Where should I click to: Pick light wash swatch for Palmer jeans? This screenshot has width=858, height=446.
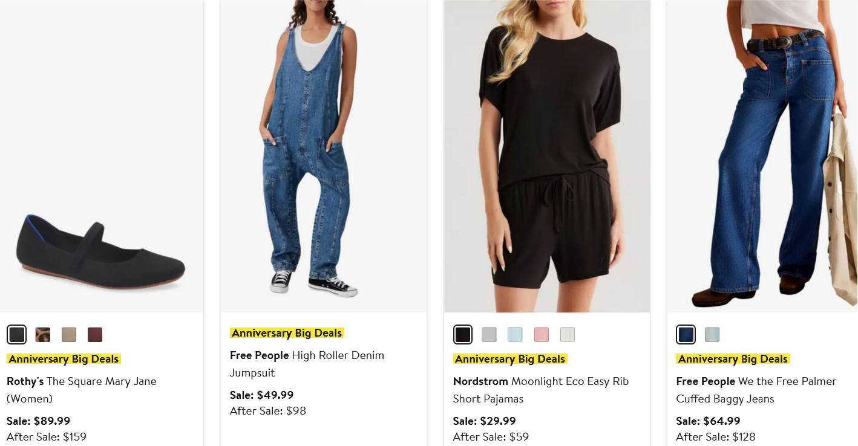pos(712,334)
